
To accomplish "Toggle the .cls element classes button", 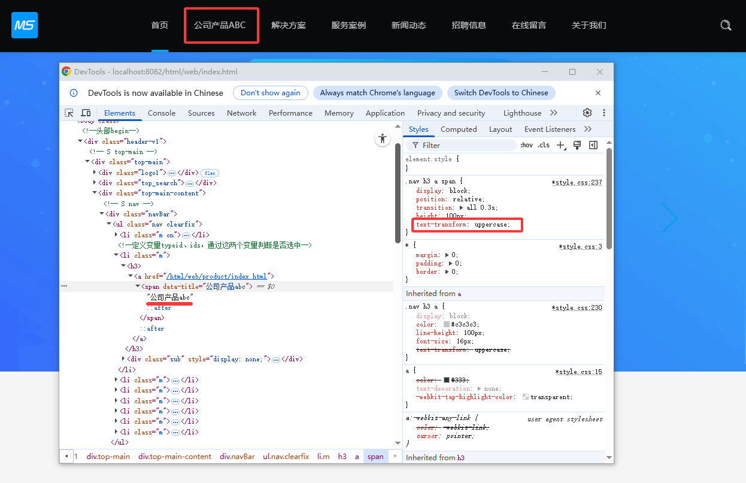I will coord(543,145).
